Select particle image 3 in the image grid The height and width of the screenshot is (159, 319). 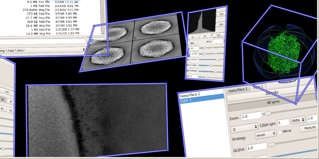(x=156, y=27)
